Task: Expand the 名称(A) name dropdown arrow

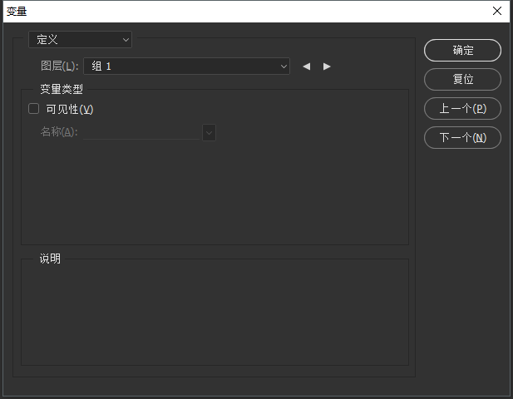Action: tap(209, 132)
